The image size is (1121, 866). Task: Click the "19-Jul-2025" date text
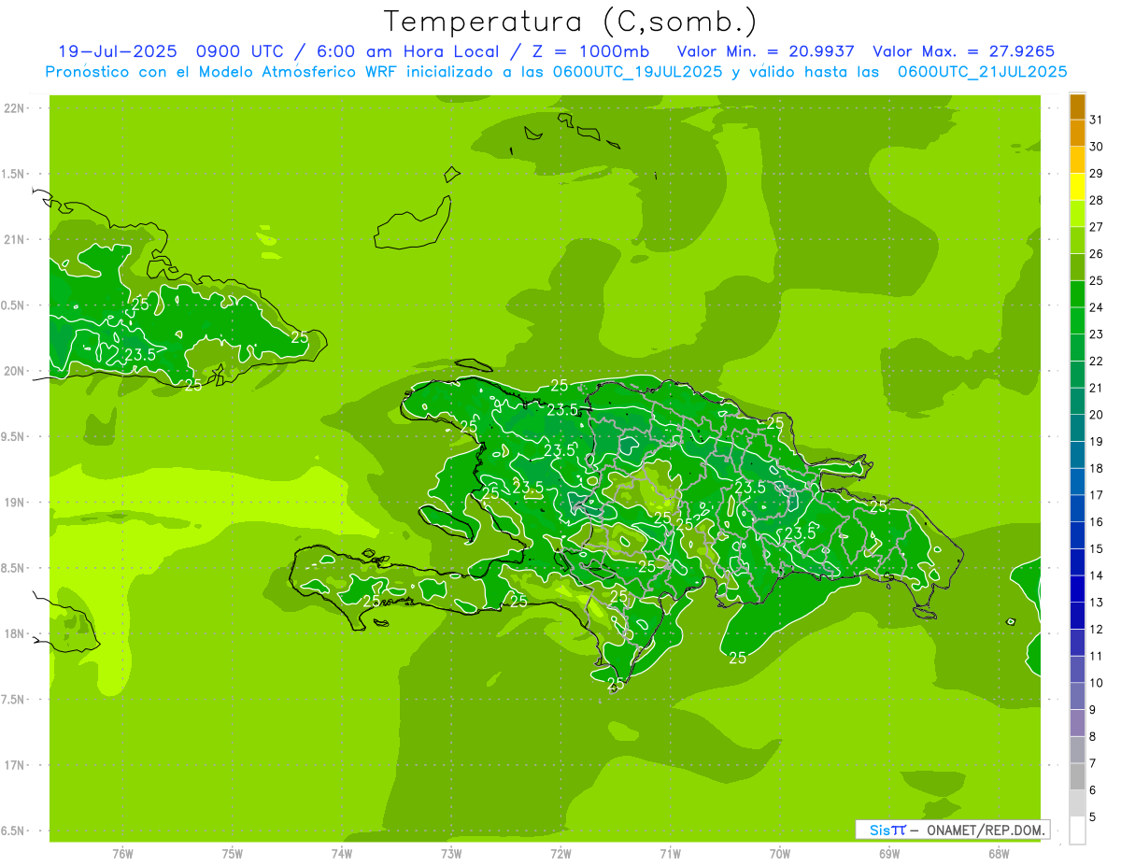point(117,51)
